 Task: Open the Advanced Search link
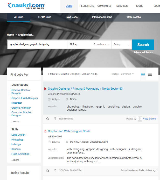pyautogui.click(x=143, y=52)
